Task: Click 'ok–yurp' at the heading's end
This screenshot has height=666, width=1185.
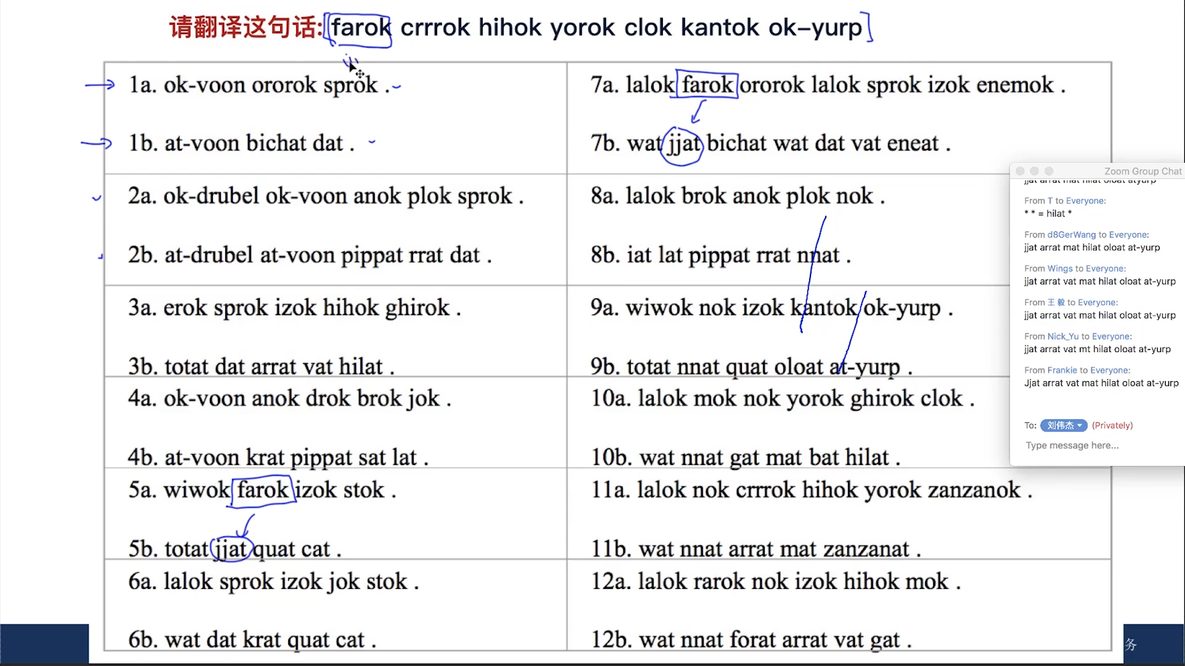Action: click(815, 28)
